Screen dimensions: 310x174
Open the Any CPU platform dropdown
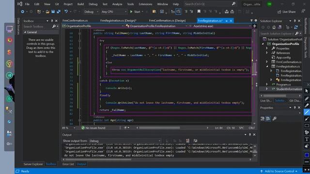pos(114,12)
